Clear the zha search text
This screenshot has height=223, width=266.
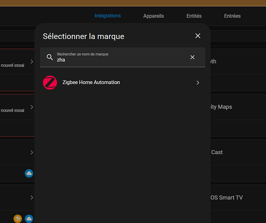(x=192, y=57)
